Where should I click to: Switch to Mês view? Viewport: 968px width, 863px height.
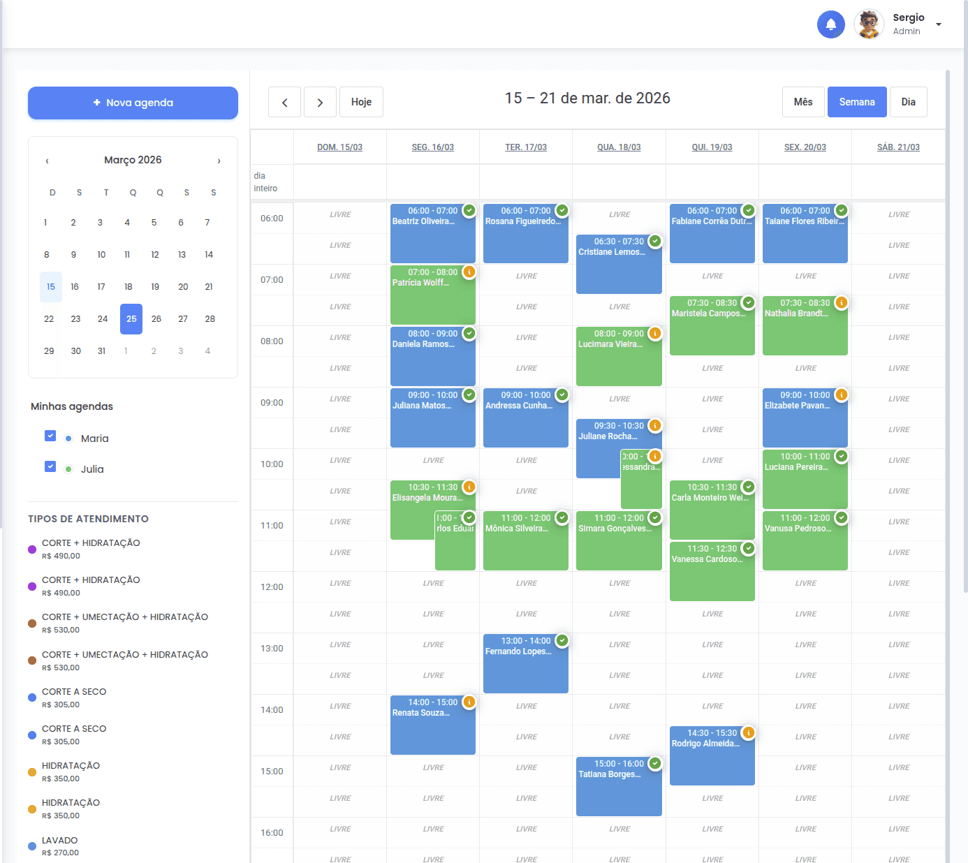tap(803, 102)
